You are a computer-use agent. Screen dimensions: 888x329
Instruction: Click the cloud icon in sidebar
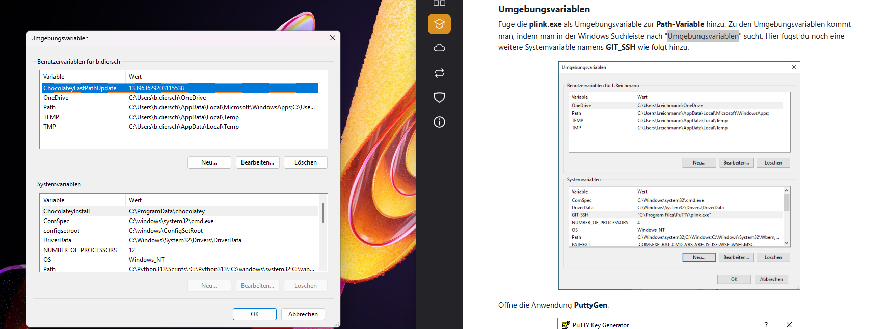[x=439, y=48]
